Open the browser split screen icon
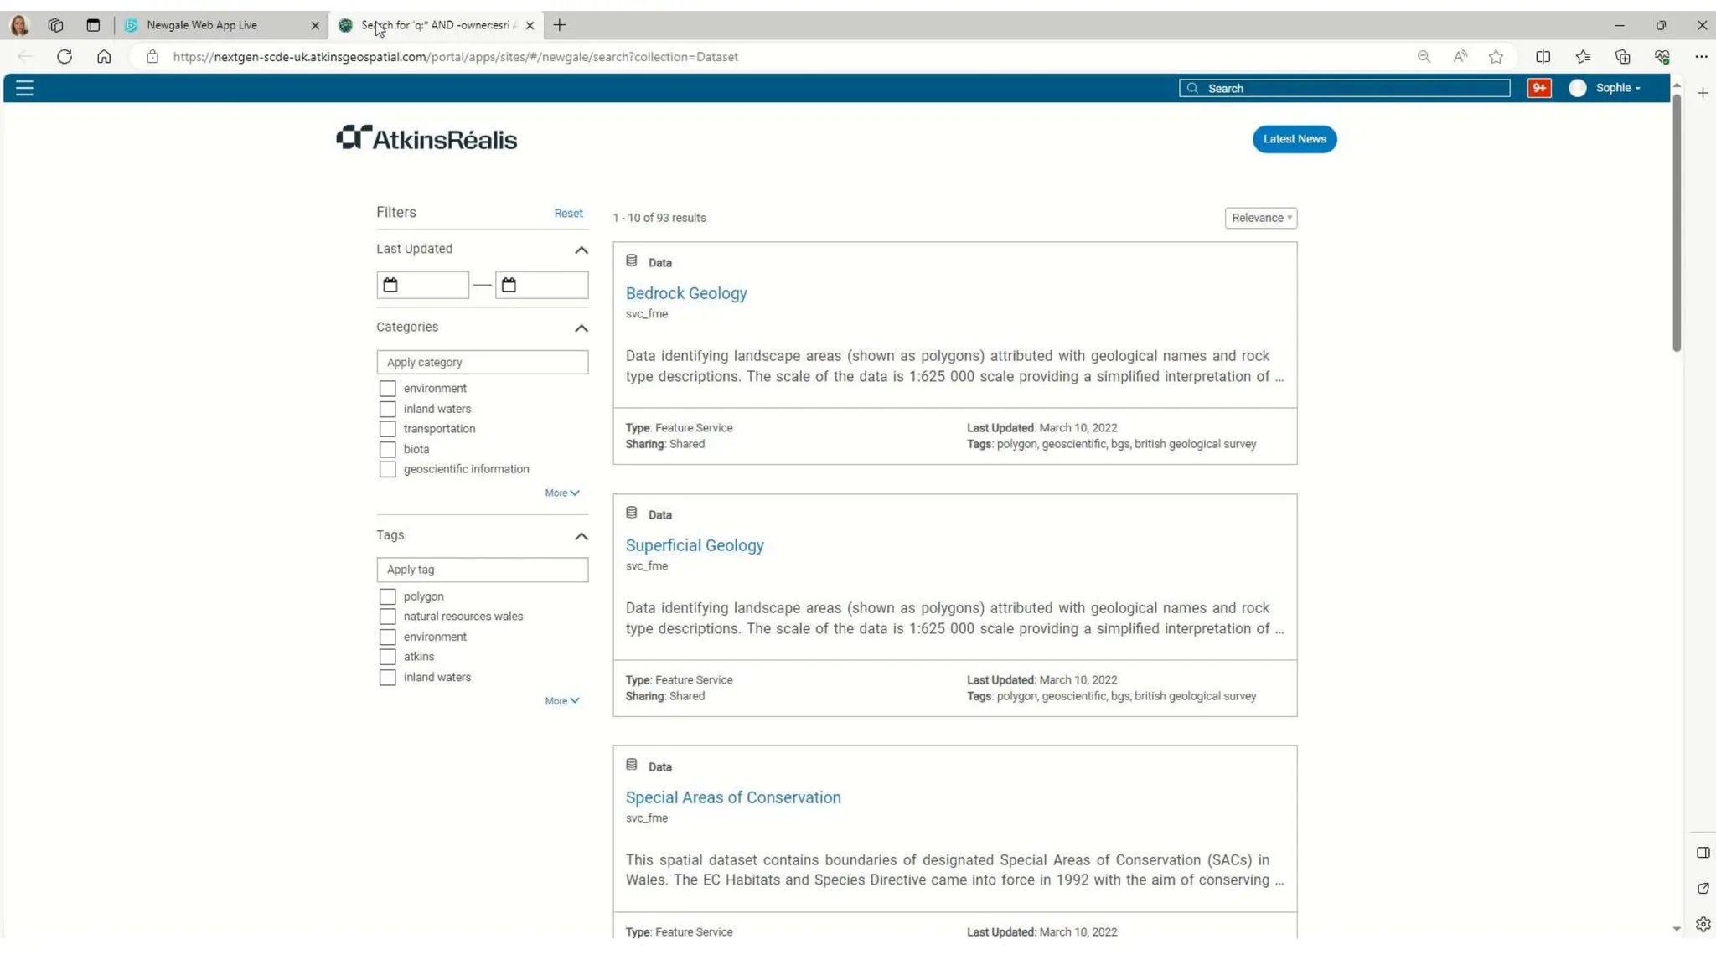The height and width of the screenshot is (965, 1716). pos(1543,57)
